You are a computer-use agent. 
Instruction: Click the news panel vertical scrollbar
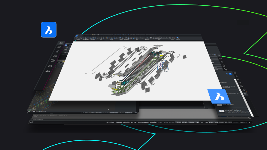[244, 98]
